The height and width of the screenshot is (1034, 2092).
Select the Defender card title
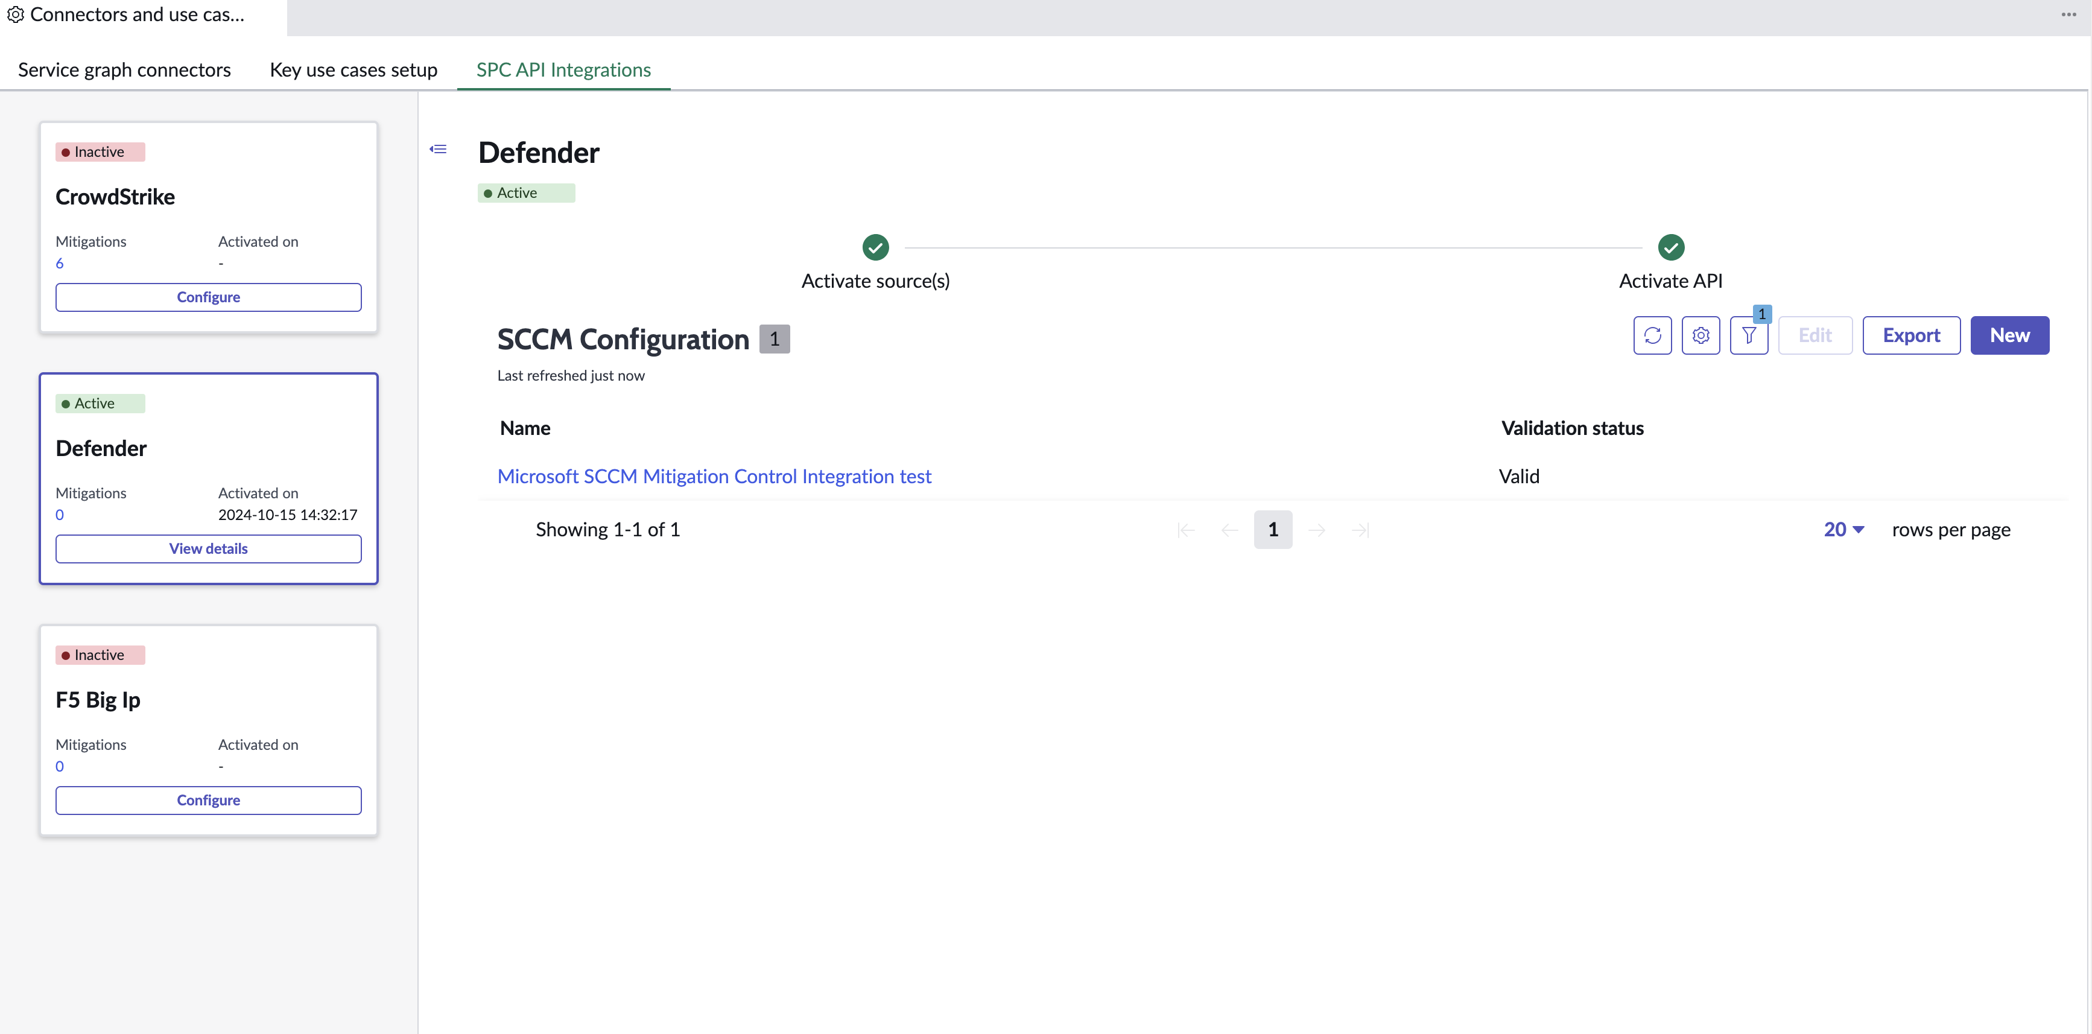tap(101, 448)
